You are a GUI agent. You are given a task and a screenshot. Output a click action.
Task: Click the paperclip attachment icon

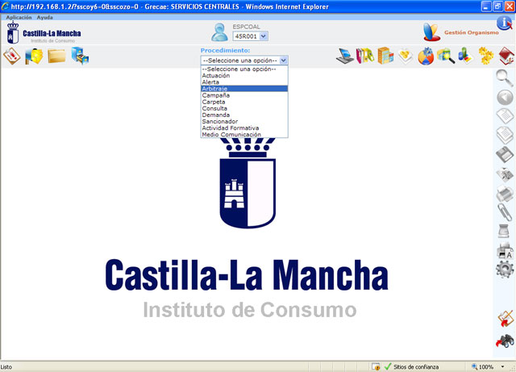505,212
